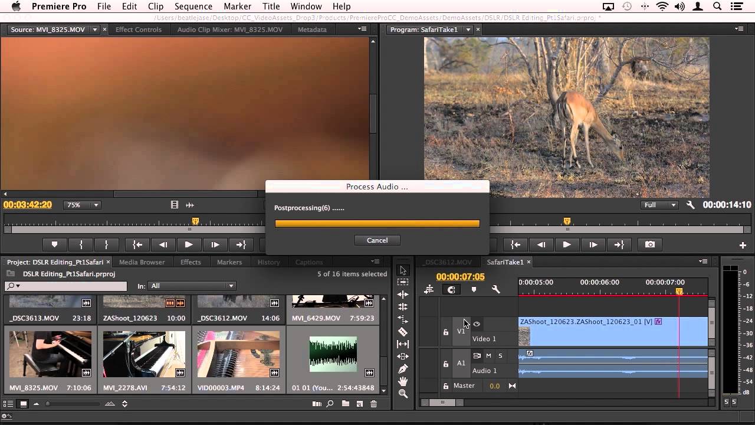Cancel the Process Audio dialog
This screenshot has width=755, height=425.
click(377, 240)
